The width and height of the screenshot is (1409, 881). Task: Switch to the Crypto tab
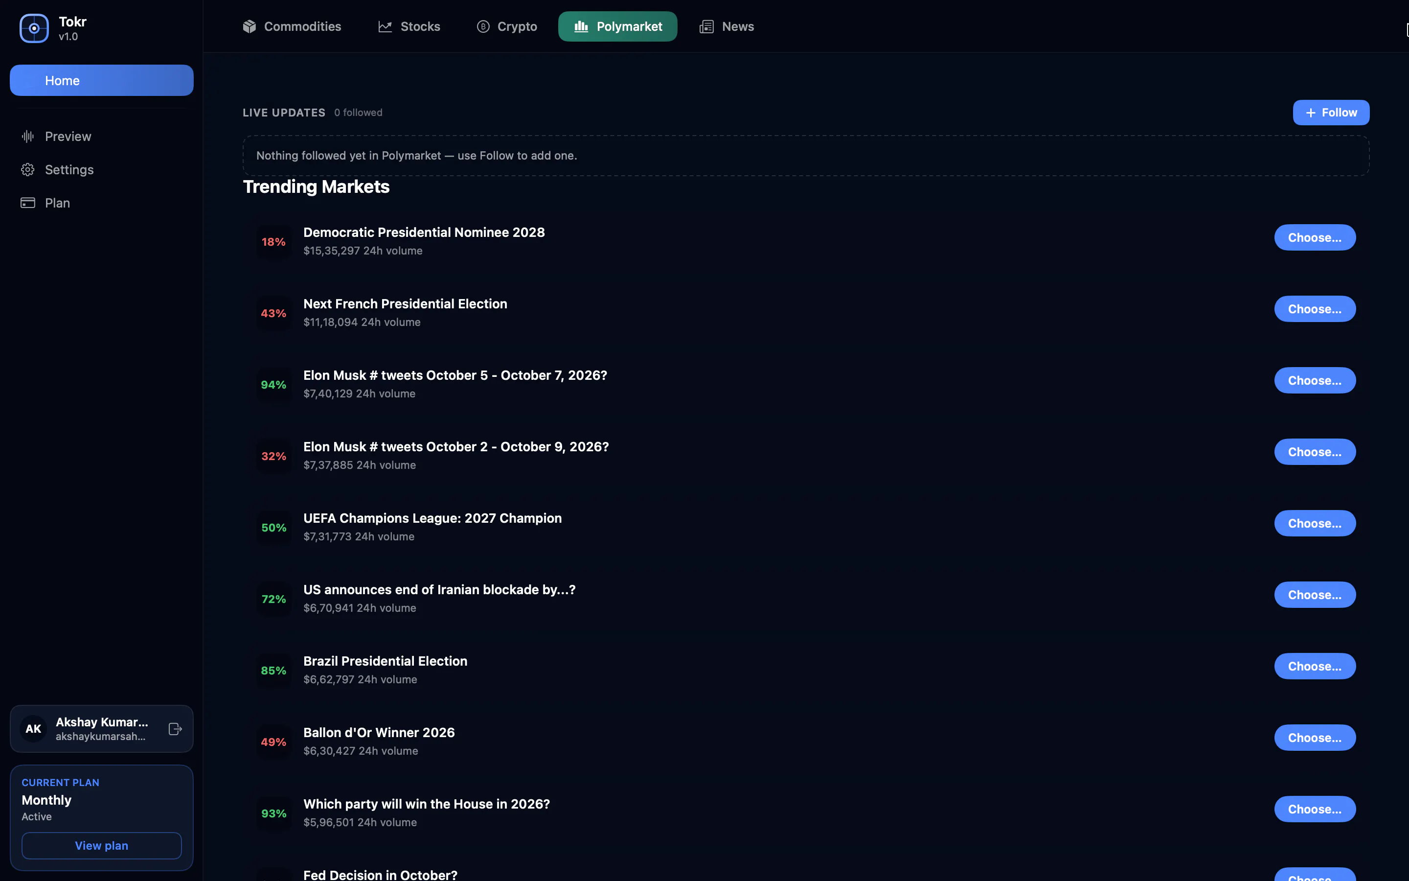pyautogui.click(x=507, y=27)
